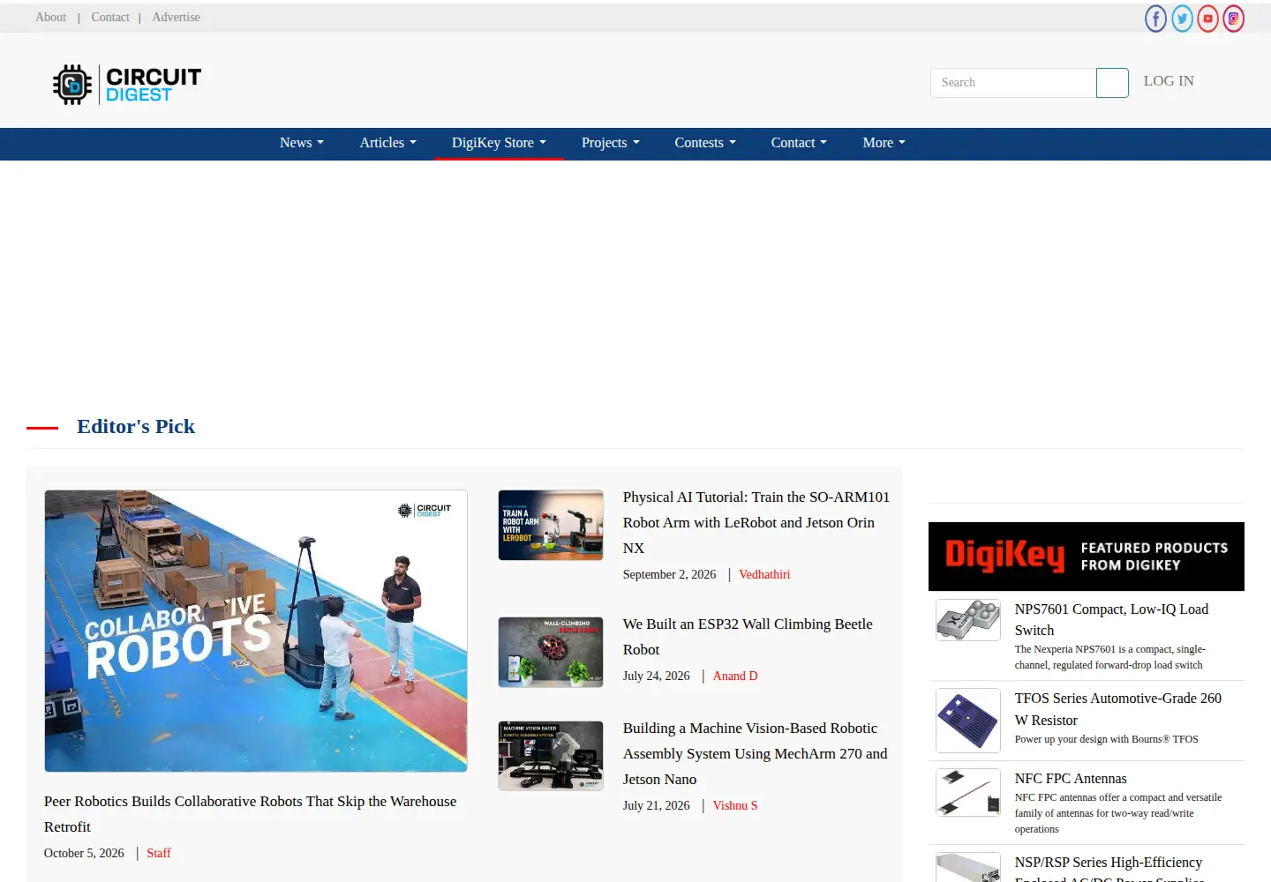View author Vedhathiri's profile

pyautogui.click(x=764, y=575)
